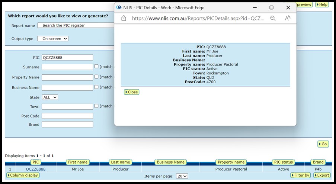Click the Export button
The width and height of the screenshot is (336, 184).
(322, 175)
